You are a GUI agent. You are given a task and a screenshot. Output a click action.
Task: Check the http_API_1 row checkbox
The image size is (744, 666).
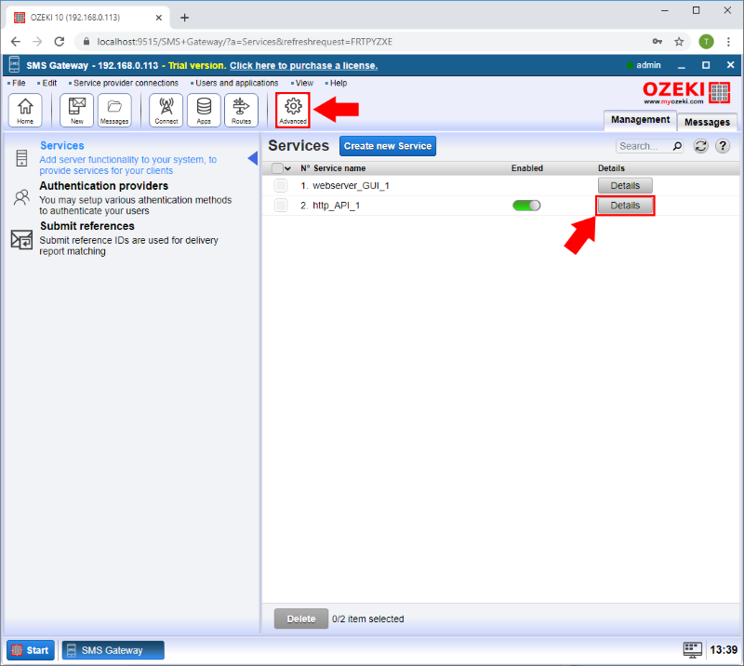point(281,206)
